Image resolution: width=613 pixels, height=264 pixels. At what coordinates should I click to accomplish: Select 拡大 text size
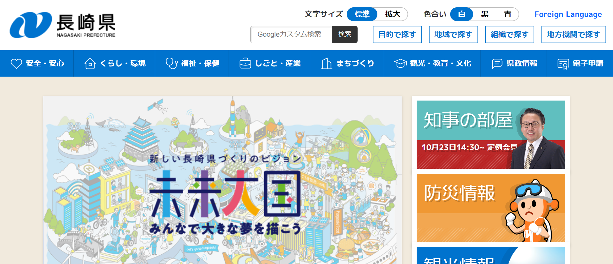coord(392,14)
